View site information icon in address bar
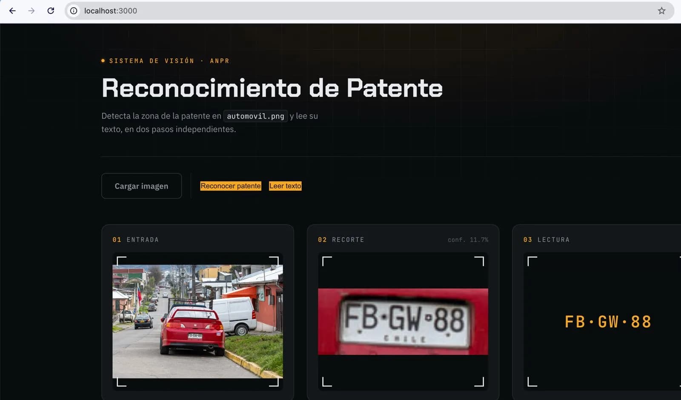This screenshot has width=681, height=400. click(74, 11)
